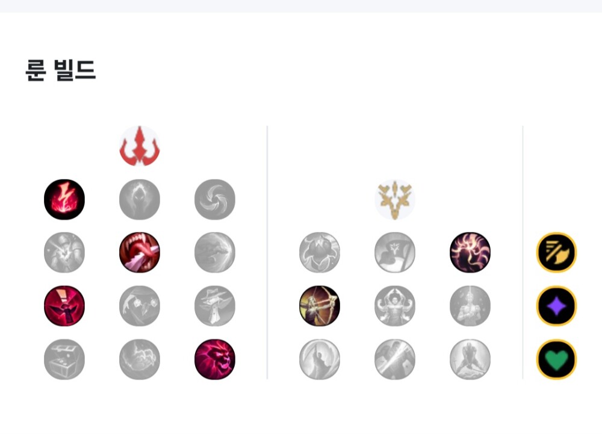
Task: Click the Domination tree trident icon
Action: (140, 146)
